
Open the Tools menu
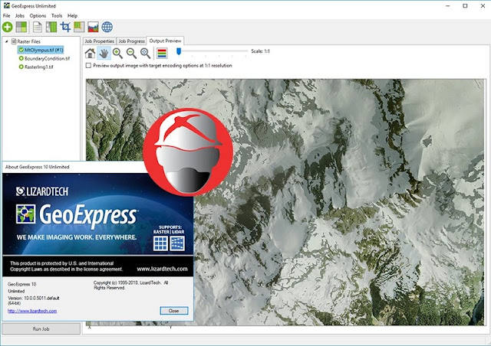(x=57, y=15)
